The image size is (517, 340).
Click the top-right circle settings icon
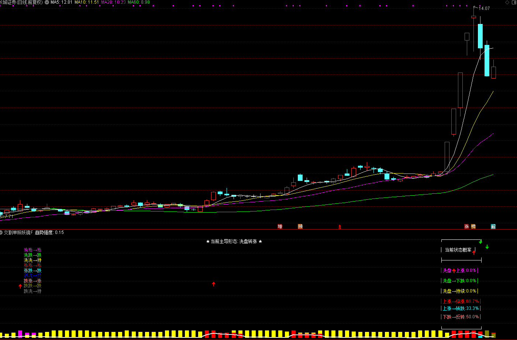pyautogui.click(x=507, y=2)
